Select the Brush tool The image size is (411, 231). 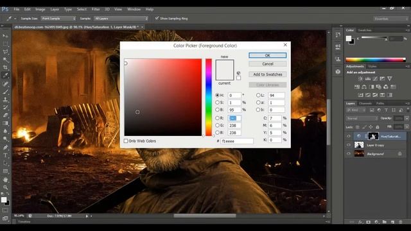(x=5, y=91)
